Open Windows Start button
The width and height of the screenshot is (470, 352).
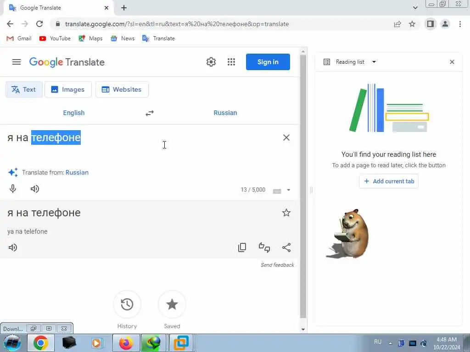coord(12,343)
